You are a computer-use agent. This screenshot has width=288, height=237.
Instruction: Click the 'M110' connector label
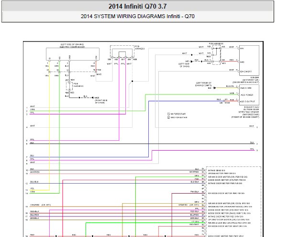click(99, 74)
